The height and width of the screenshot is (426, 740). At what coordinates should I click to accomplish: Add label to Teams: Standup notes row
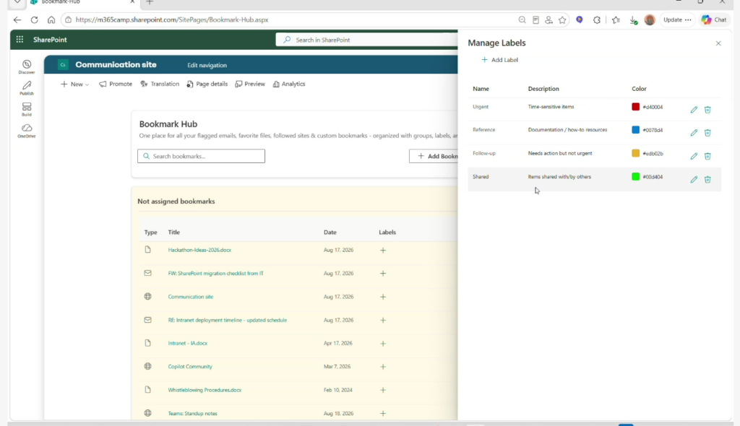coord(383,414)
